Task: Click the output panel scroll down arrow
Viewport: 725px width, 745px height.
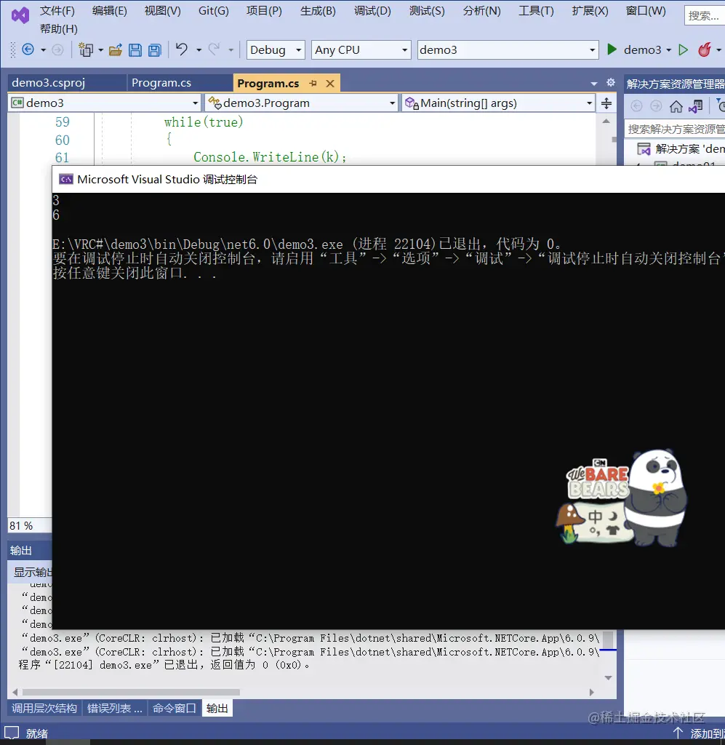Action: [608, 678]
